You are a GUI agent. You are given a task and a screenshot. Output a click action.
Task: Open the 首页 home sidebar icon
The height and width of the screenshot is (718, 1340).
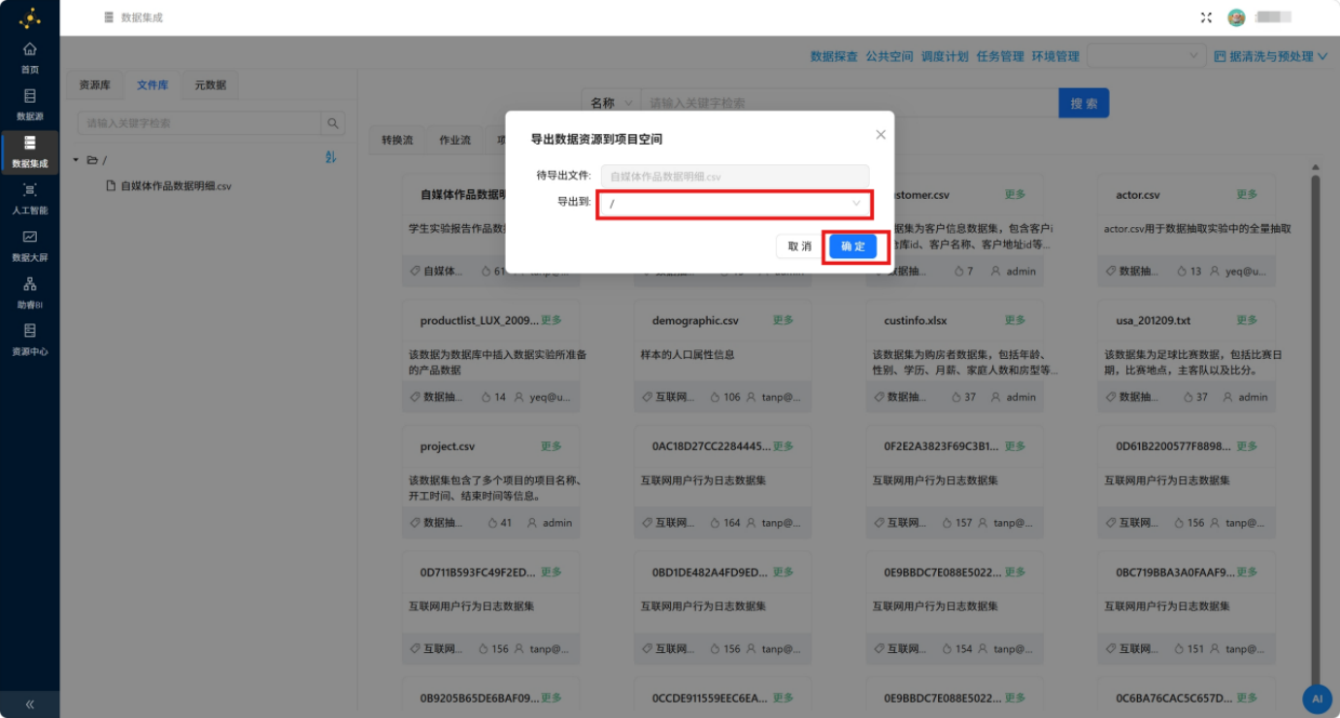point(30,57)
